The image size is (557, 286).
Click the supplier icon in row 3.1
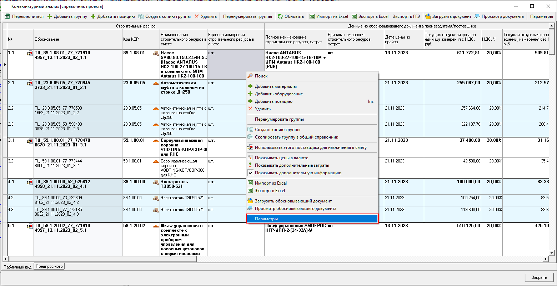[30, 141]
